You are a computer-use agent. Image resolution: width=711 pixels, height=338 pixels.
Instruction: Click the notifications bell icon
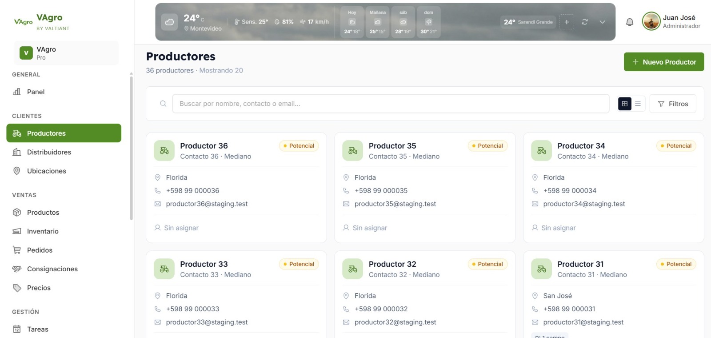[x=629, y=22]
